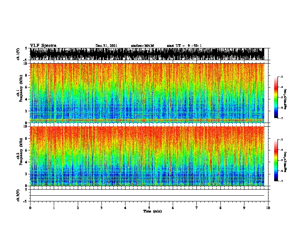Click the "5" minute tick on time axis
Screen dimensions: 302x233
pos(149,208)
